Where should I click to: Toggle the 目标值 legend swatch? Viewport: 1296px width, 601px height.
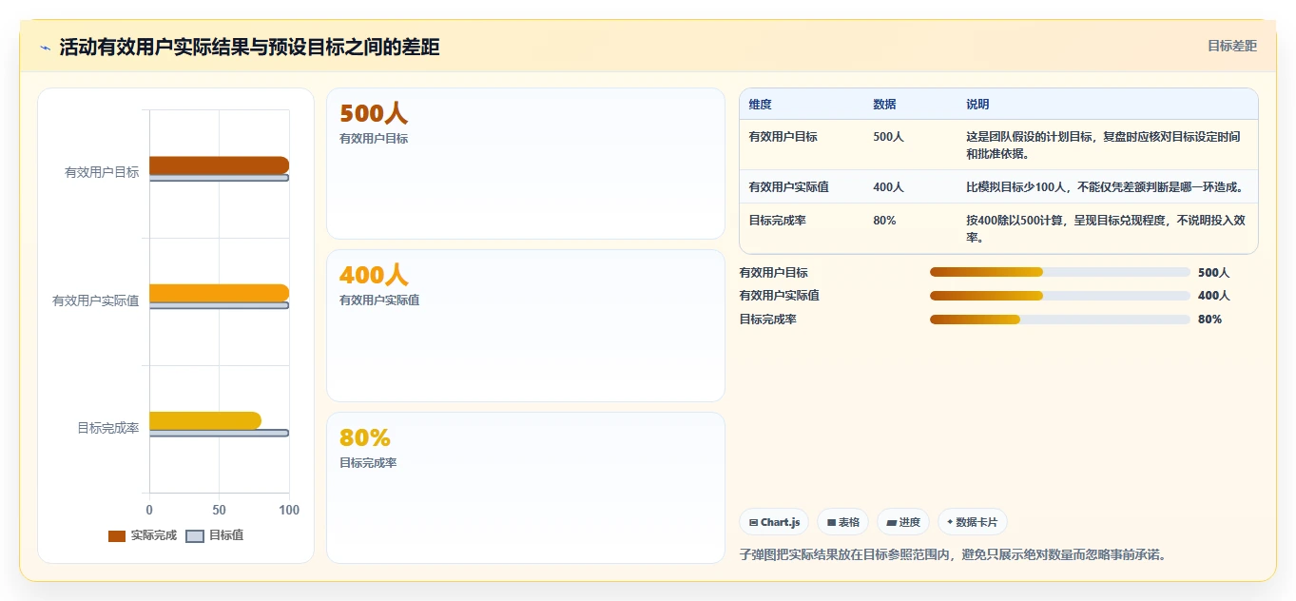(x=195, y=536)
